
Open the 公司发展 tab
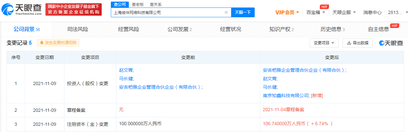coord(179,29)
